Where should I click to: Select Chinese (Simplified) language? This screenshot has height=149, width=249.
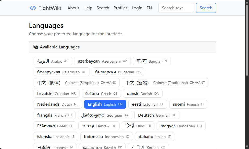77,83
